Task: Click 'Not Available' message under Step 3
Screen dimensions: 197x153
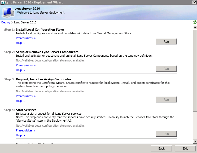Action: (x=50, y=91)
